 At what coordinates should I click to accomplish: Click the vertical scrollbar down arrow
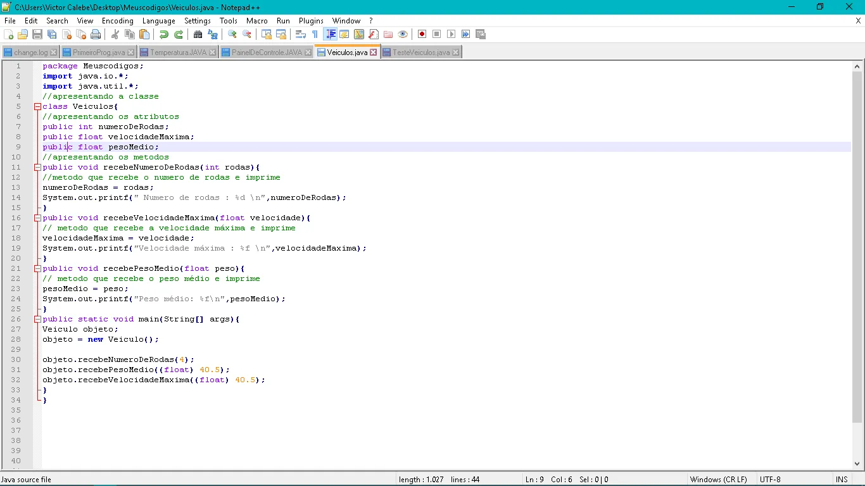tap(857, 463)
